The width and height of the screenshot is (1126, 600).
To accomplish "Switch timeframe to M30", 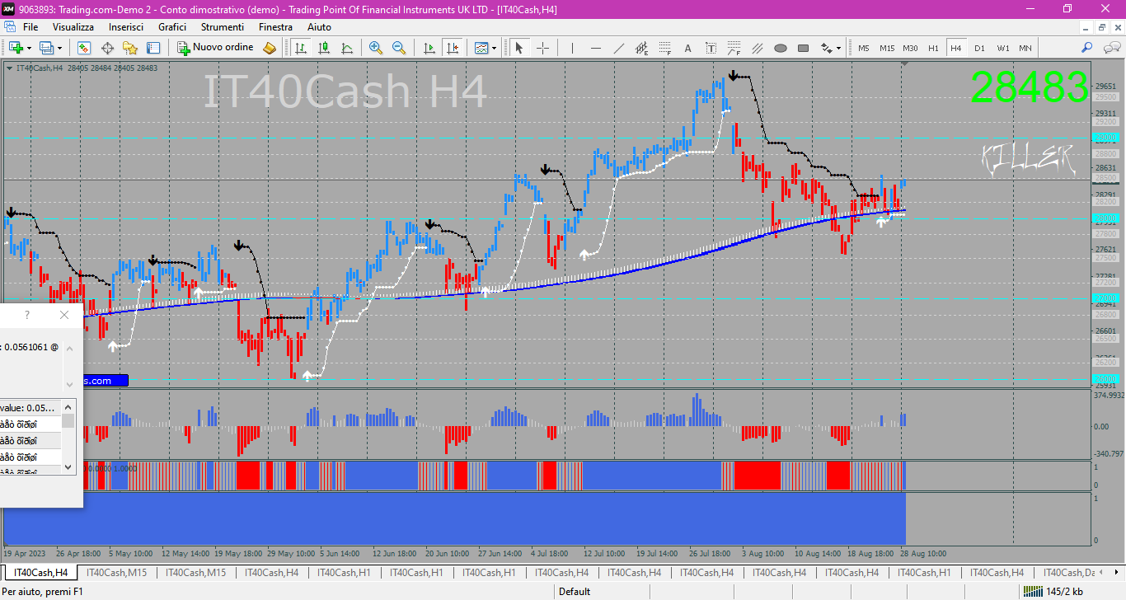I will [910, 48].
